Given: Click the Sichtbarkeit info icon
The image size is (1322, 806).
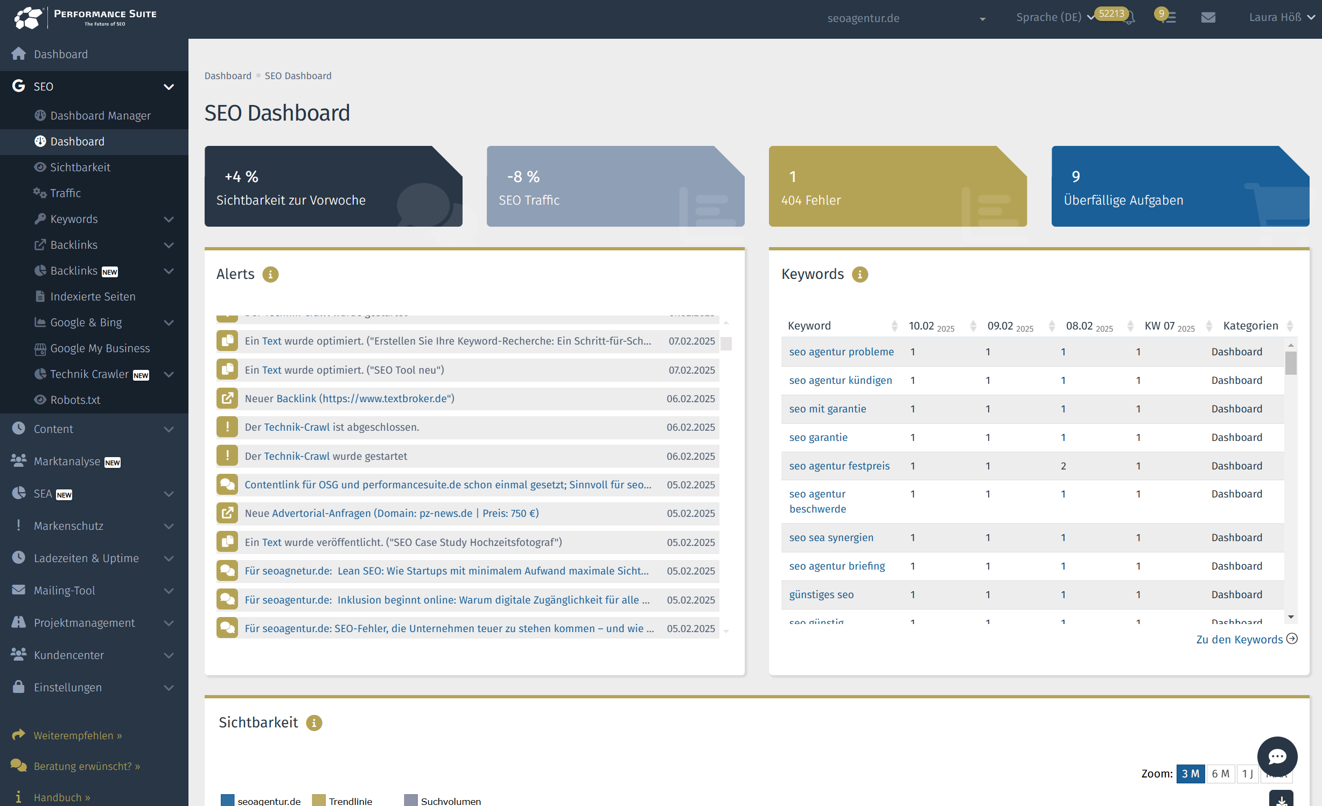Looking at the screenshot, I should [314, 723].
